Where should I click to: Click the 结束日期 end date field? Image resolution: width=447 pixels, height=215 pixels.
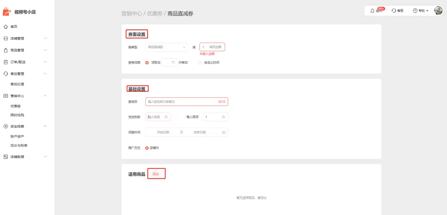pos(200,132)
